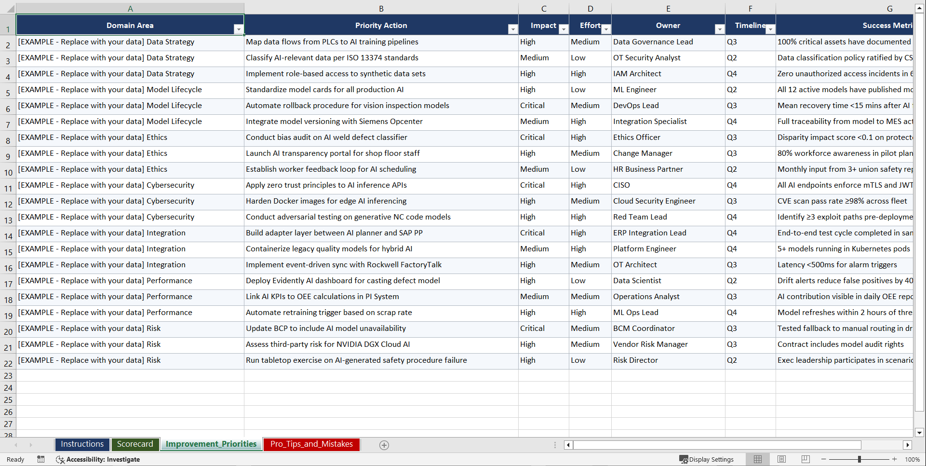
Task: Open the Owner column filter dropdown
Action: (720, 29)
